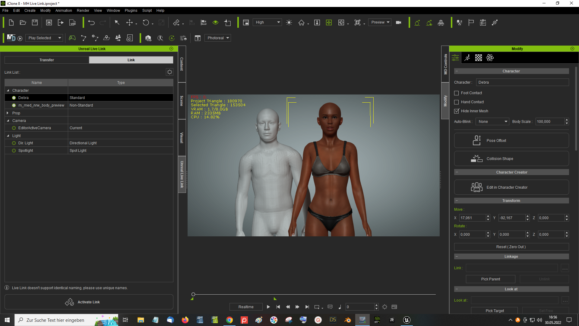Open the Play Selected dropdown
579x326 pixels.
[44, 38]
